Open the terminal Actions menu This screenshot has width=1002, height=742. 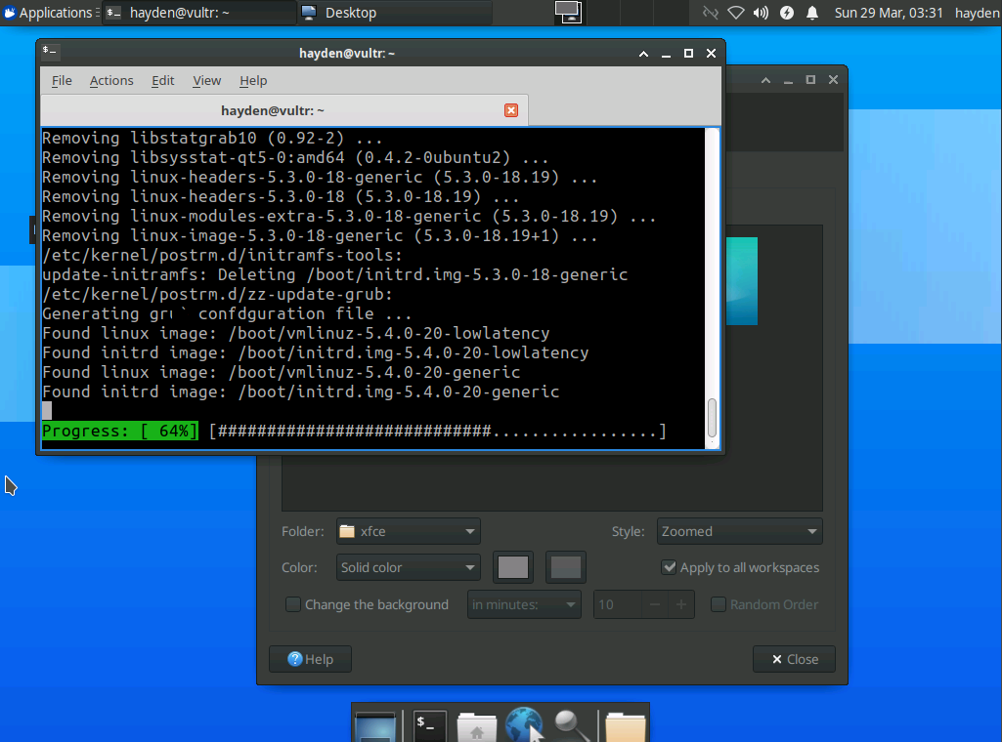pyautogui.click(x=111, y=80)
